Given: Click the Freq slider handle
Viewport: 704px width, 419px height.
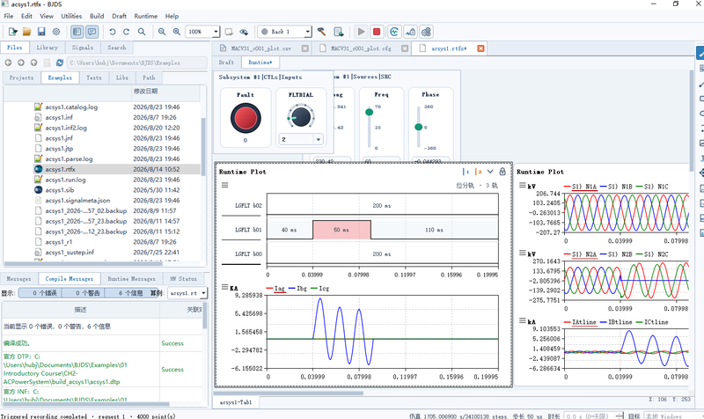Looking at the screenshot, I should (x=369, y=112).
